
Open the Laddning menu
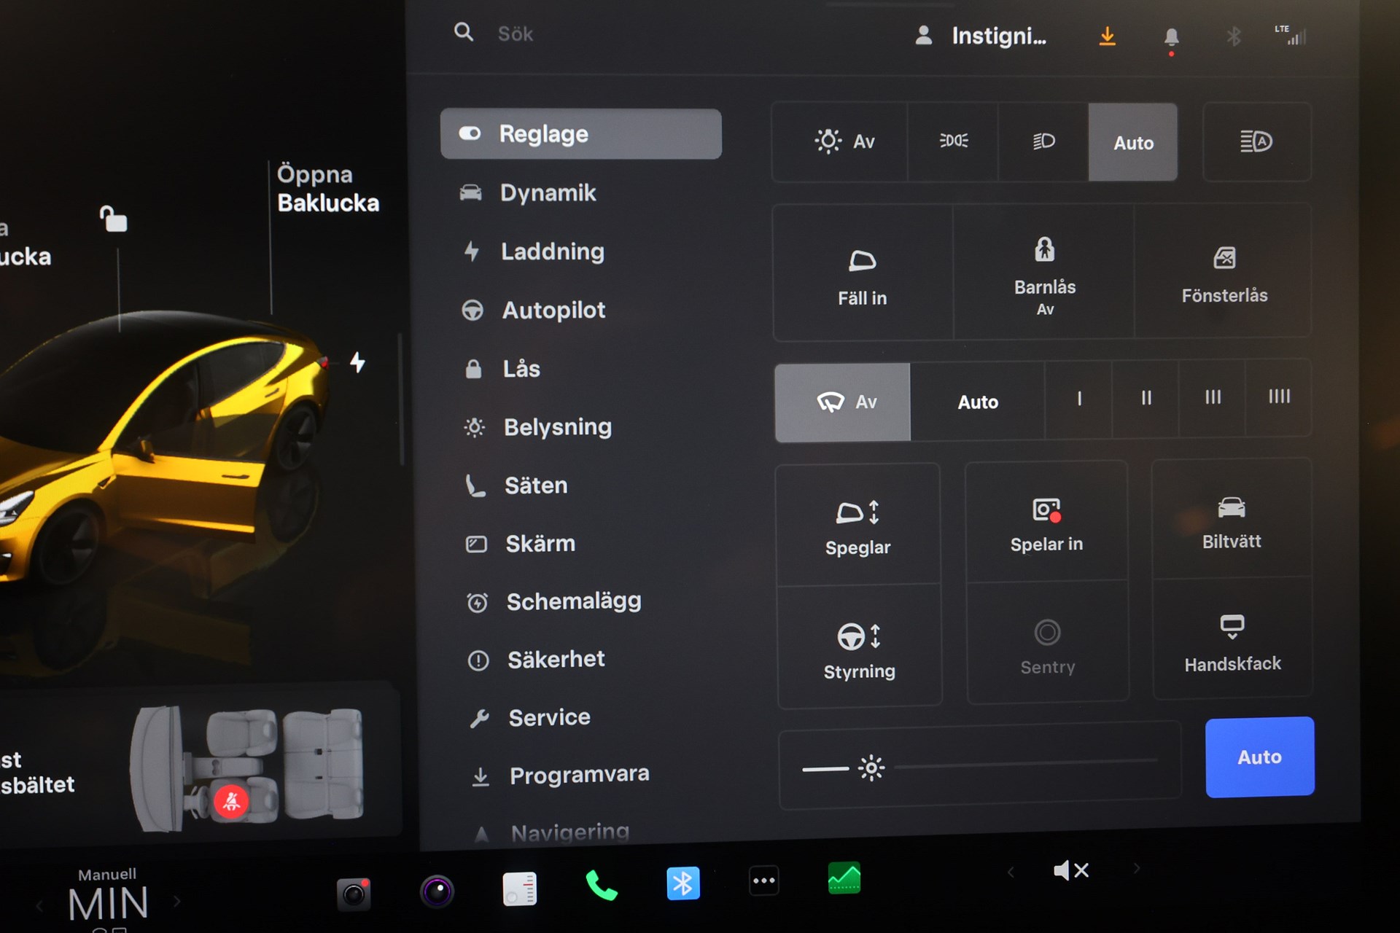click(x=551, y=251)
